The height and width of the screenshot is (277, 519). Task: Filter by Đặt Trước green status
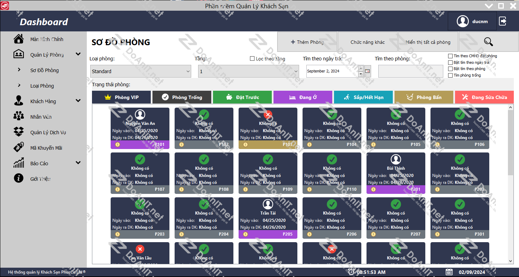242,97
